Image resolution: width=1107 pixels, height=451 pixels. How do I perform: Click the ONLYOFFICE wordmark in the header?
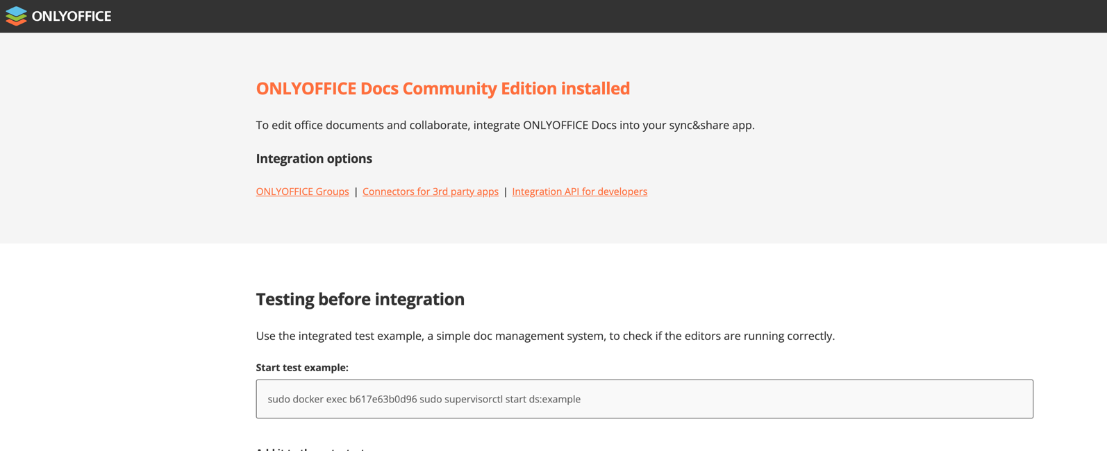[72, 16]
